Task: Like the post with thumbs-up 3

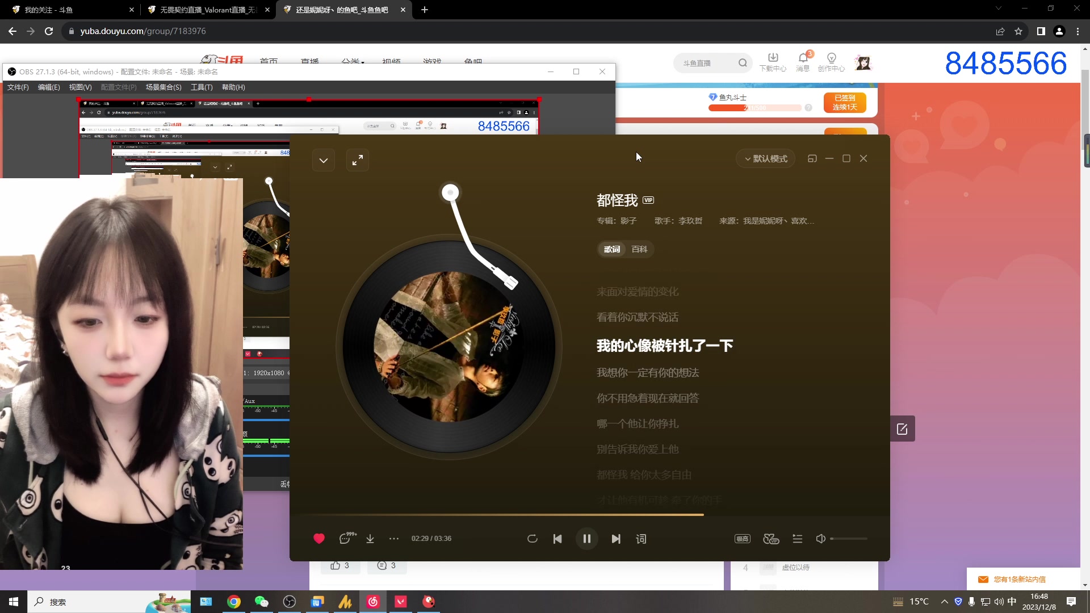Action: pos(340,566)
